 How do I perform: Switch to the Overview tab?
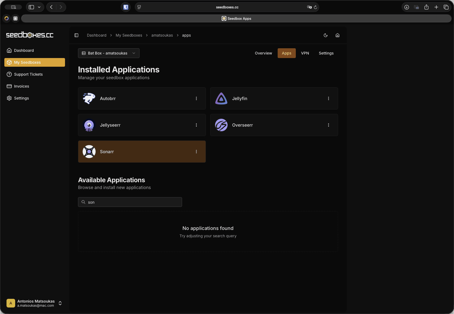[x=263, y=53]
